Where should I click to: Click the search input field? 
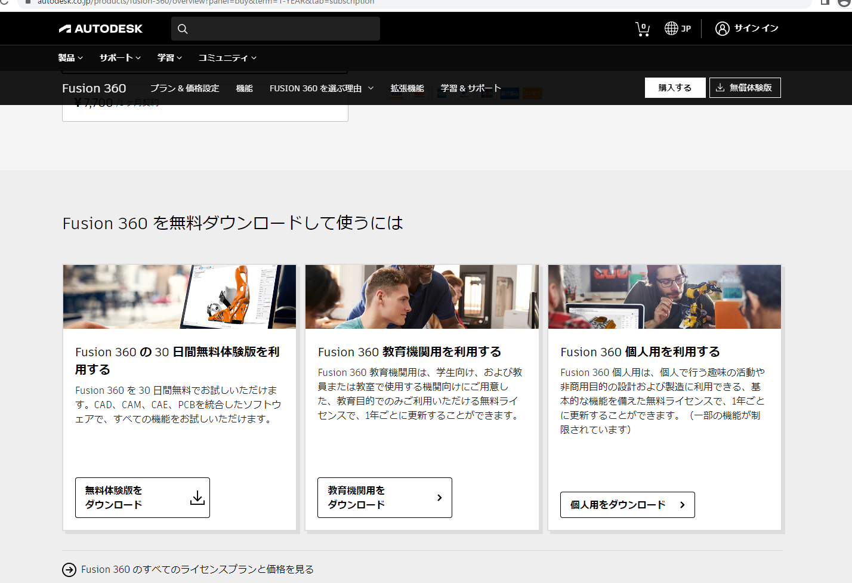276,29
